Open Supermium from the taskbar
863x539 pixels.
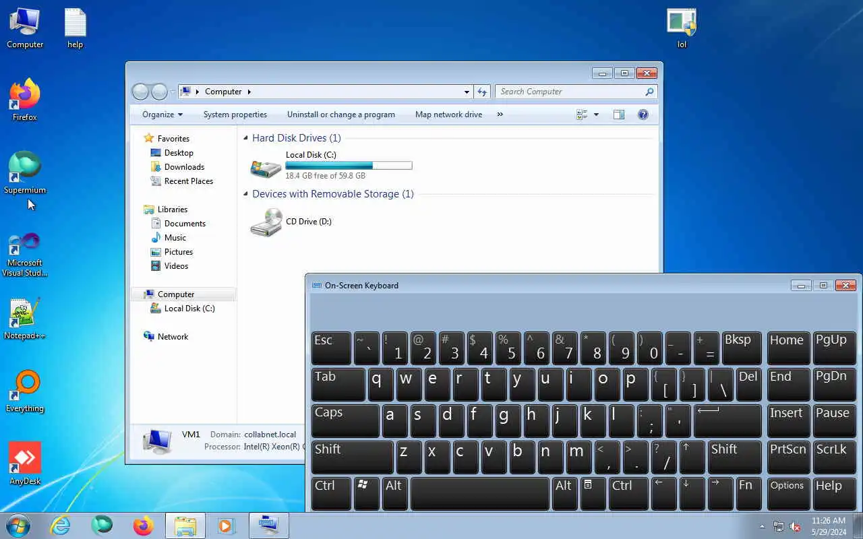[102, 526]
